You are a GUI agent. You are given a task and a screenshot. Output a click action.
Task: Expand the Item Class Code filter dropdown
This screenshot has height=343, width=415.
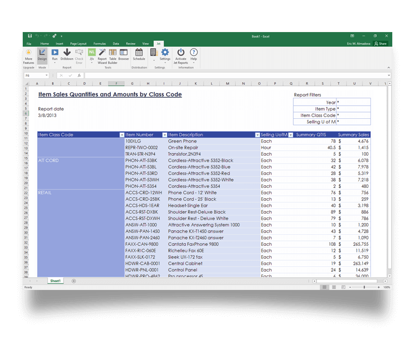pos(122,135)
